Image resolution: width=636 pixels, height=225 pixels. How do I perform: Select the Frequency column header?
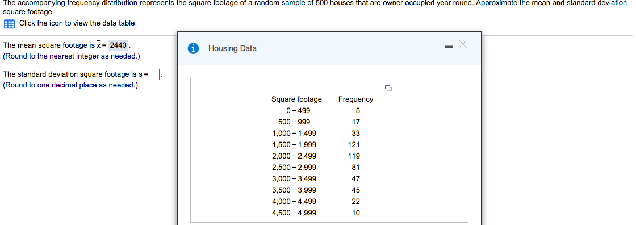pyautogui.click(x=355, y=99)
